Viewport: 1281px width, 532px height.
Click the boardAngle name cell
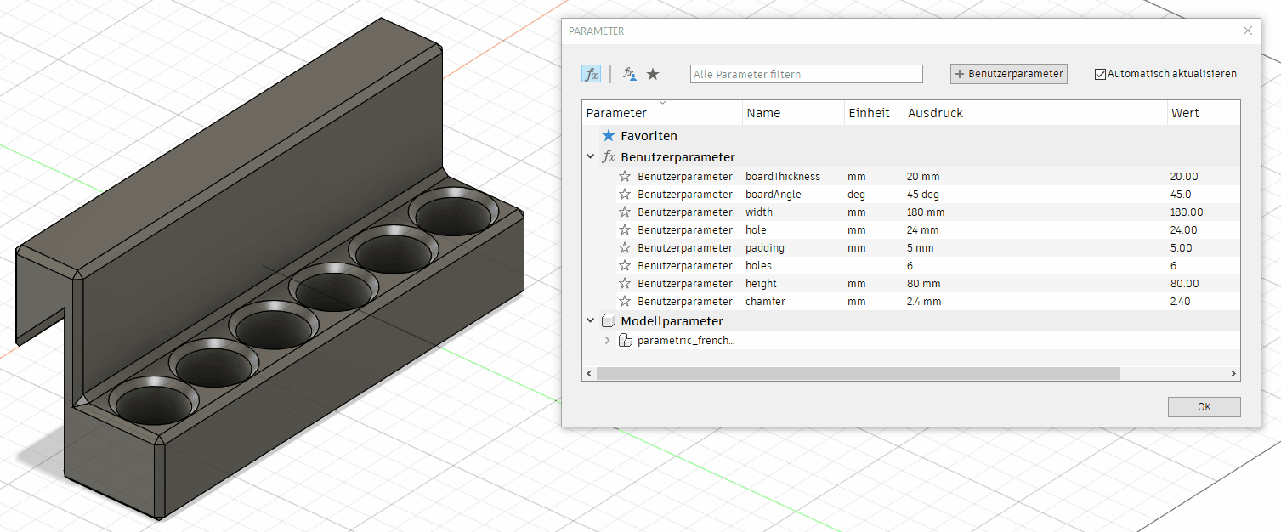point(774,195)
